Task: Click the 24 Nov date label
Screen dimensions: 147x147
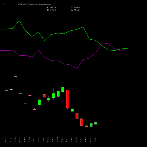Action: tap(57, 140)
